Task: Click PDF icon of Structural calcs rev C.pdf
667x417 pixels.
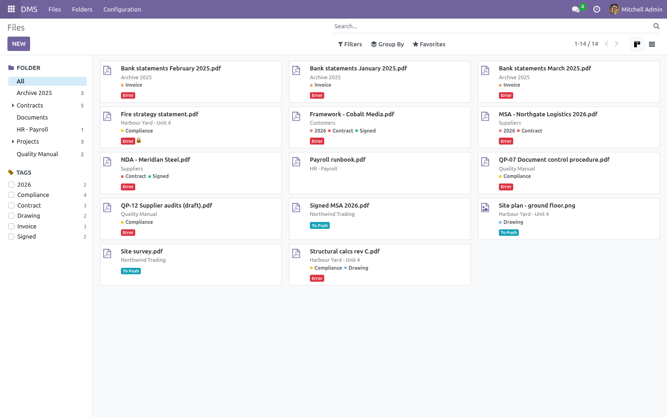Action: pos(296,253)
